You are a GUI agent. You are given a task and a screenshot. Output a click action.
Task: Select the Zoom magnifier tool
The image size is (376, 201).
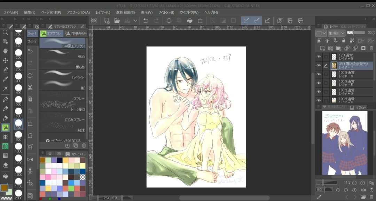click(x=5, y=32)
